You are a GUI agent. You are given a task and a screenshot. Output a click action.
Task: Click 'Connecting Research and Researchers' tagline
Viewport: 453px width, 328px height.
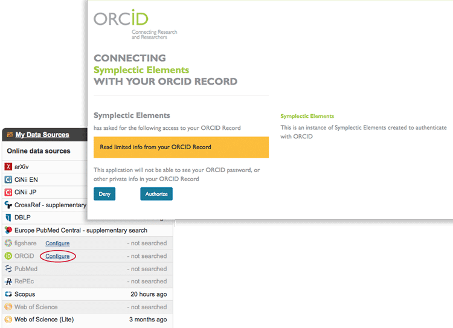pos(154,34)
